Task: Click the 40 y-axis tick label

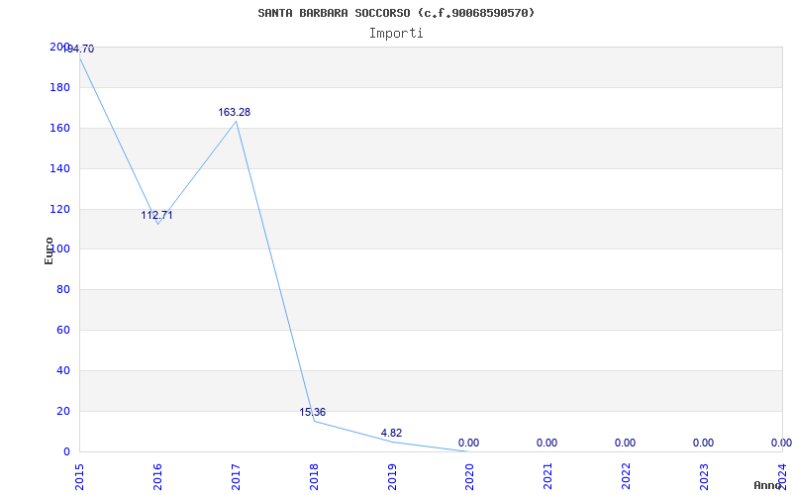Action: [x=62, y=370]
